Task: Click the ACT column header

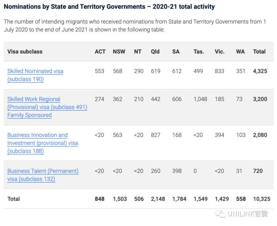Action: click(100, 52)
